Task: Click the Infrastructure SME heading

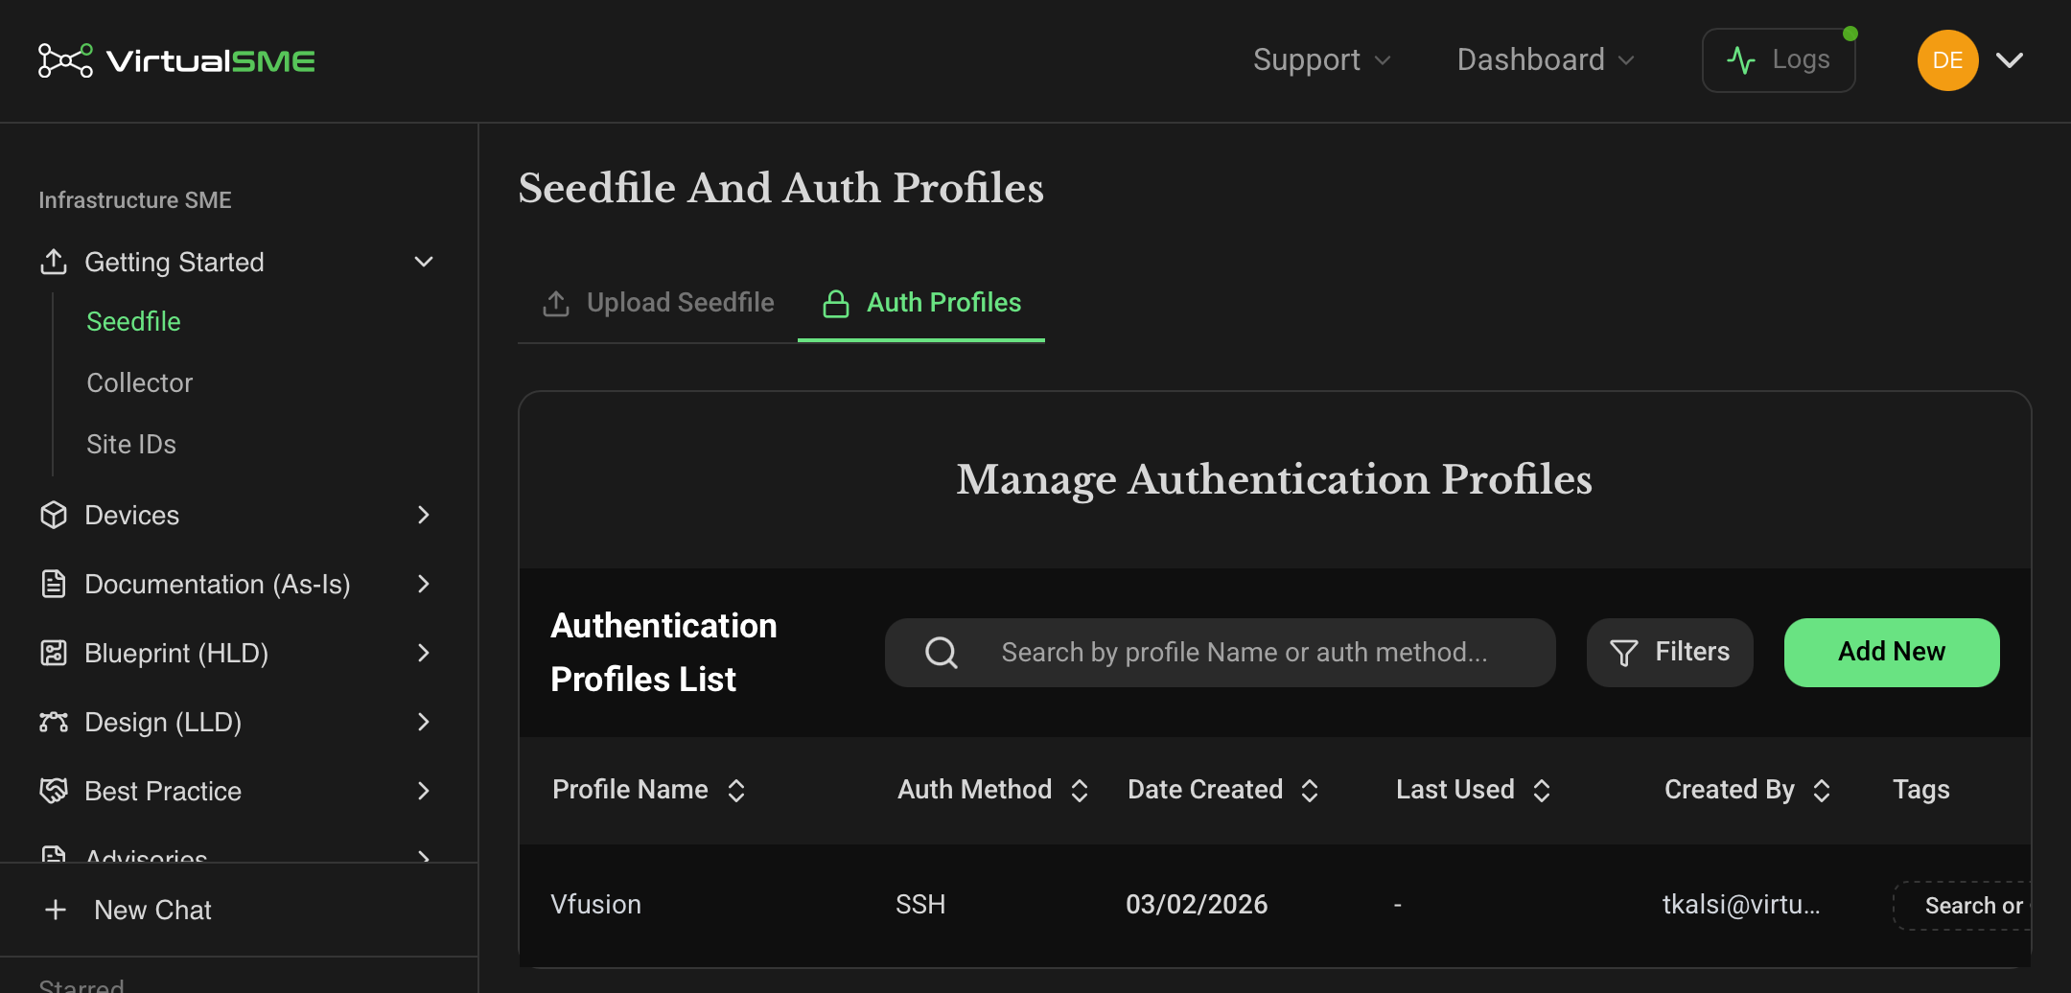Action: pyautogui.click(x=135, y=200)
